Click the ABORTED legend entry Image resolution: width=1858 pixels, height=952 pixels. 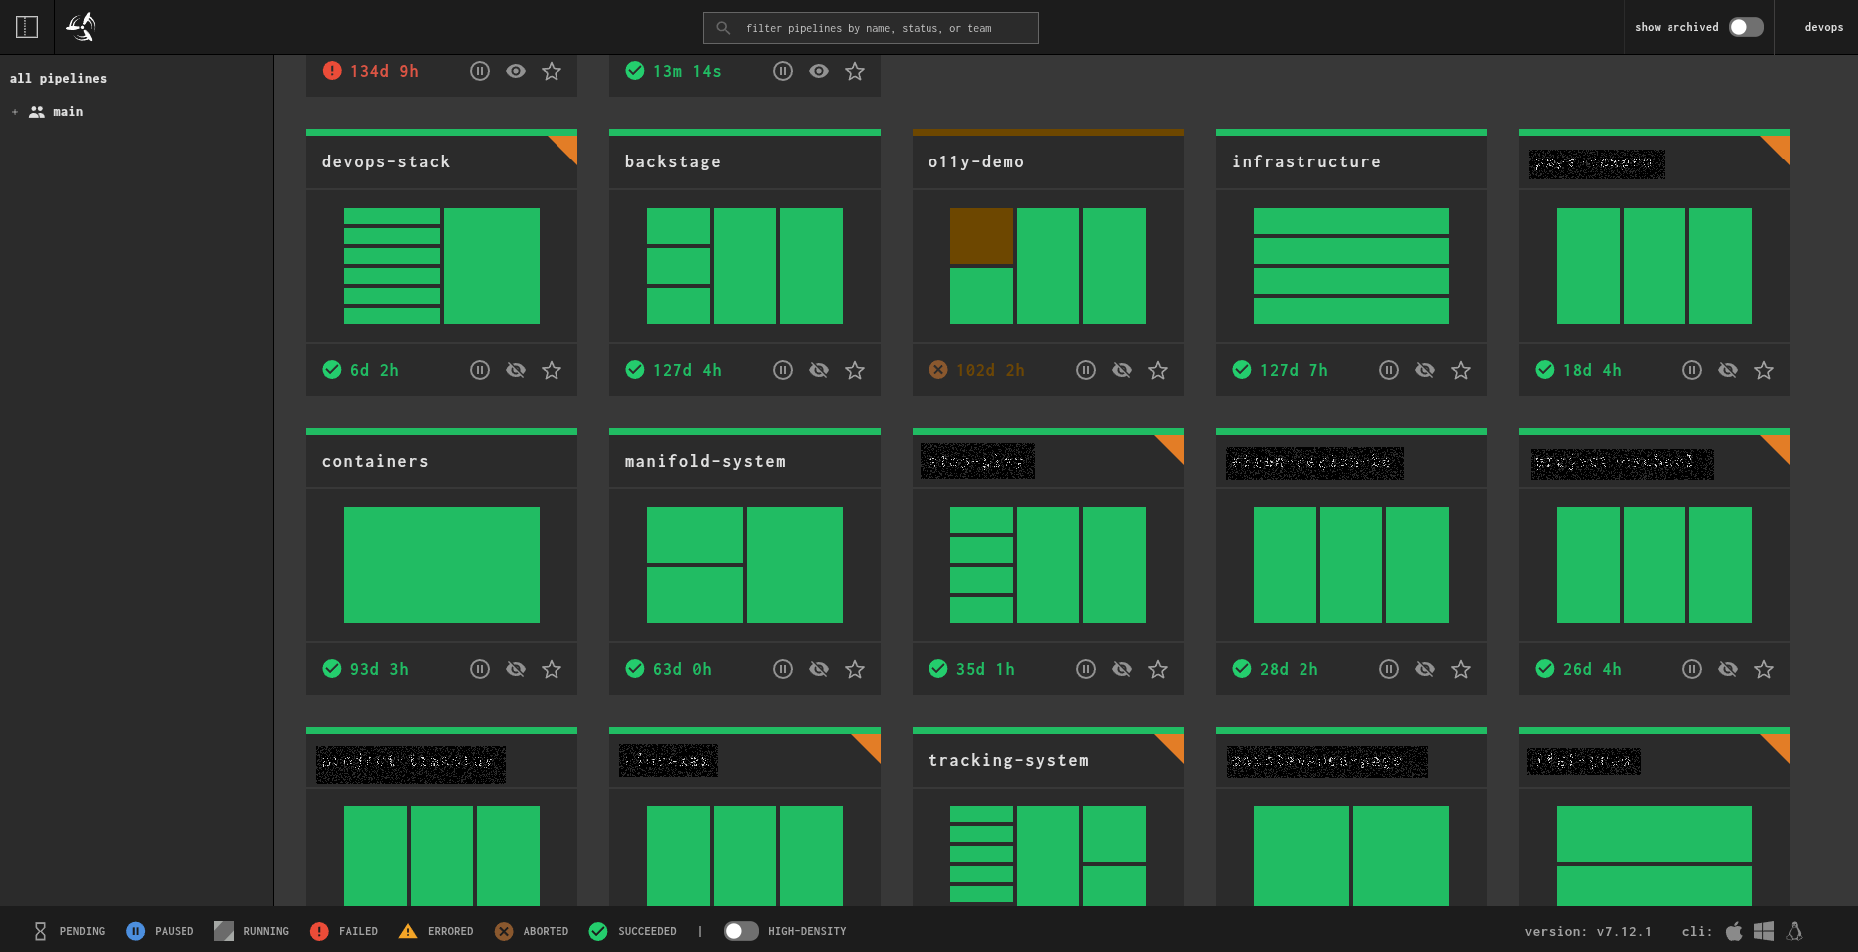click(x=532, y=931)
